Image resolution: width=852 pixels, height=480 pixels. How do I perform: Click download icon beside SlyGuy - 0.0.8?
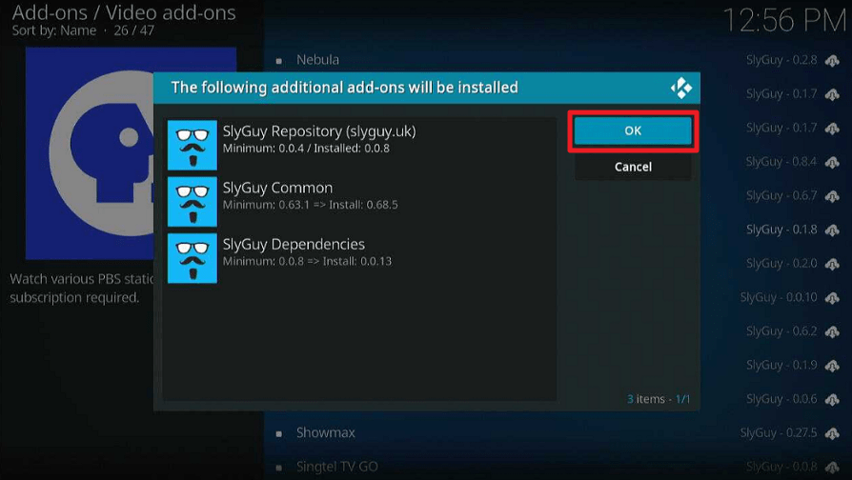tap(832, 467)
